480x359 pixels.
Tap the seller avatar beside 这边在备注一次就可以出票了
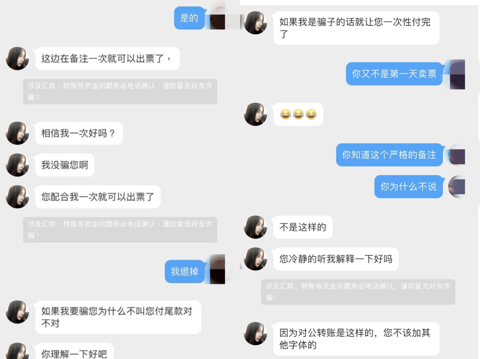[17, 59]
